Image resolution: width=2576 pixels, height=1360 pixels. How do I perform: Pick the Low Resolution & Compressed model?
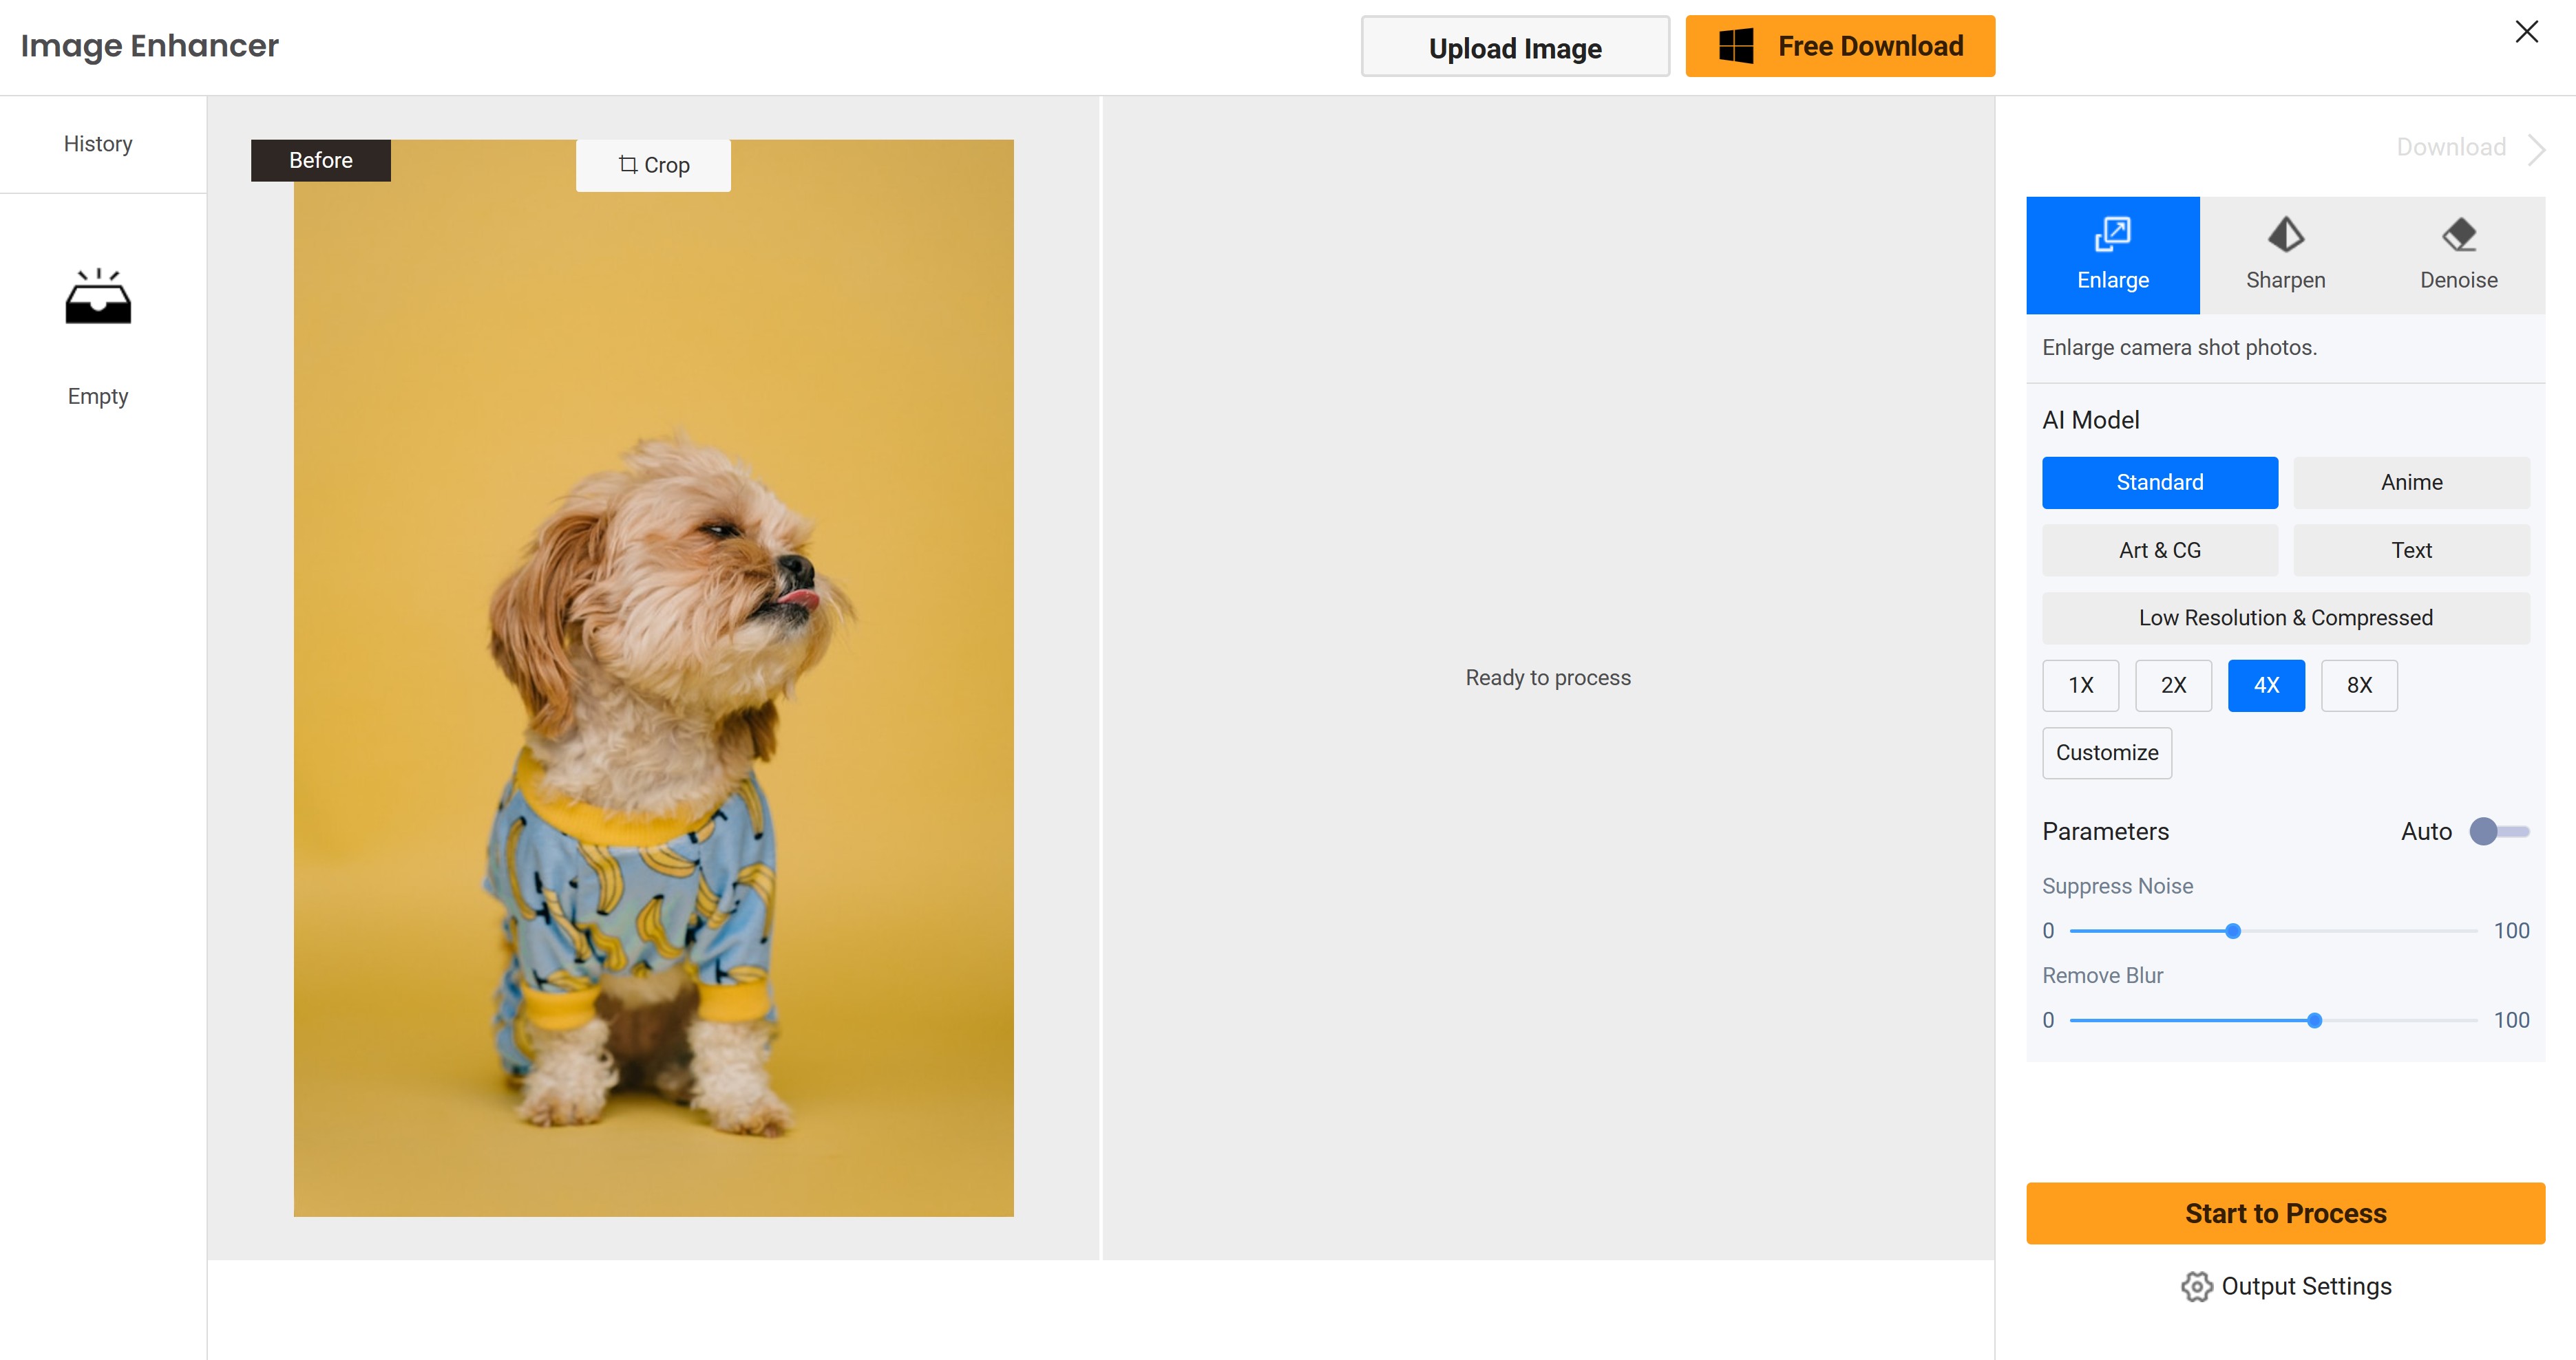(2285, 618)
